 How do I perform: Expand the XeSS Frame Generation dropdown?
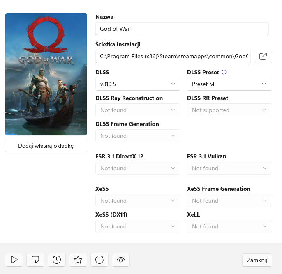(x=229, y=201)
